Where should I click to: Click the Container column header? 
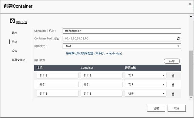tap(87, 68)
